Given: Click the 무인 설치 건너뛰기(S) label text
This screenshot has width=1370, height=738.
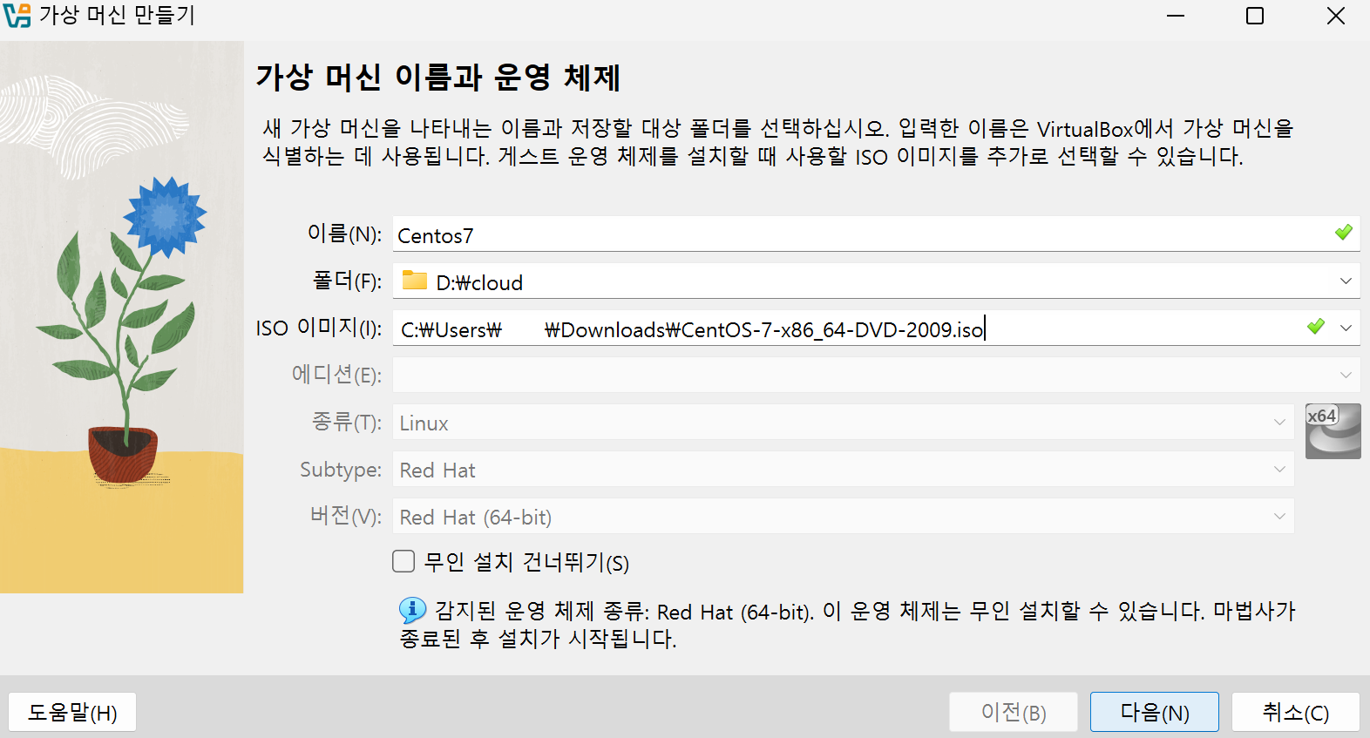Looking at the screenshot, I should click(x=526, y=562).
